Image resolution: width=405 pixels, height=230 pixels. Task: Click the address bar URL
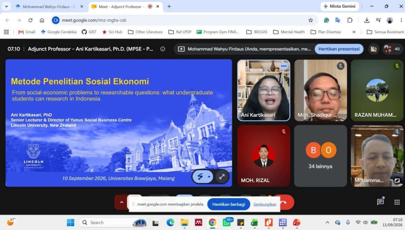[94, 20]
